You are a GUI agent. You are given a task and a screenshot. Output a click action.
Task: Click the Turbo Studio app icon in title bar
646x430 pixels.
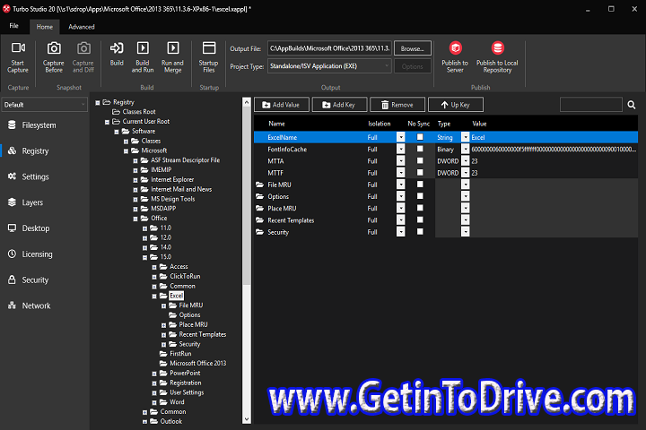pyautogui.click(x=6, y=8)
